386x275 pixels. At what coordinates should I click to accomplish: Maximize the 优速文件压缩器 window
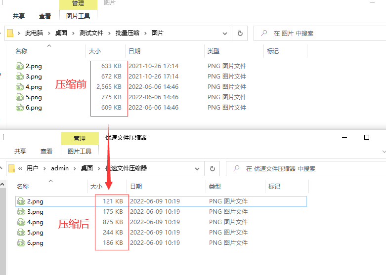click(366, 137)
